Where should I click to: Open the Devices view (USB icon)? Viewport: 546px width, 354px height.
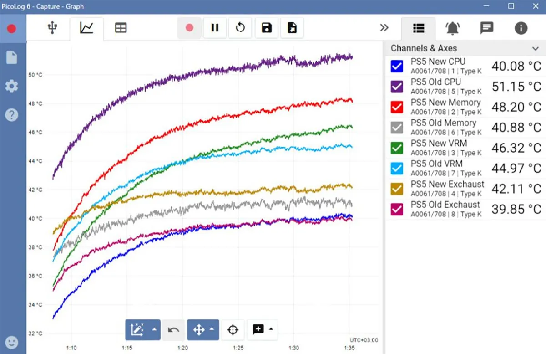(x=53, y=28)
